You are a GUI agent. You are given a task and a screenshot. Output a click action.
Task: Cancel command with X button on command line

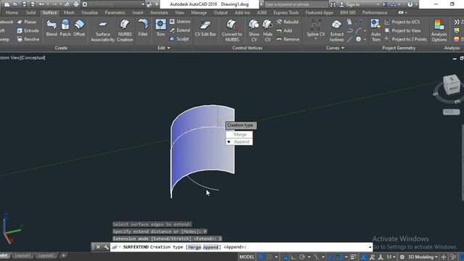tap(98, 246)
